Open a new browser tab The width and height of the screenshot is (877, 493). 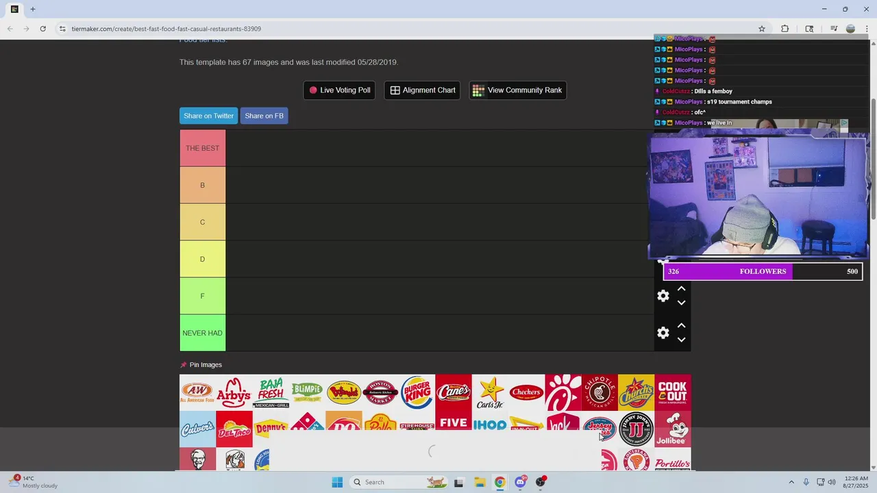tap(32, 9)
